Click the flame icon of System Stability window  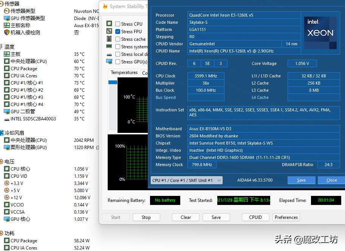coord(105,6)
